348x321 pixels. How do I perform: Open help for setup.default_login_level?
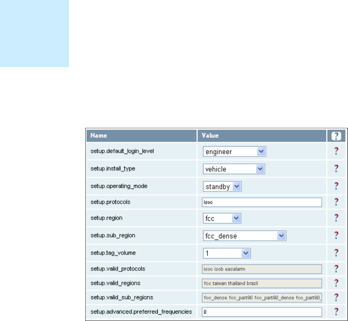pyautogui.click(x=336, y=151)
